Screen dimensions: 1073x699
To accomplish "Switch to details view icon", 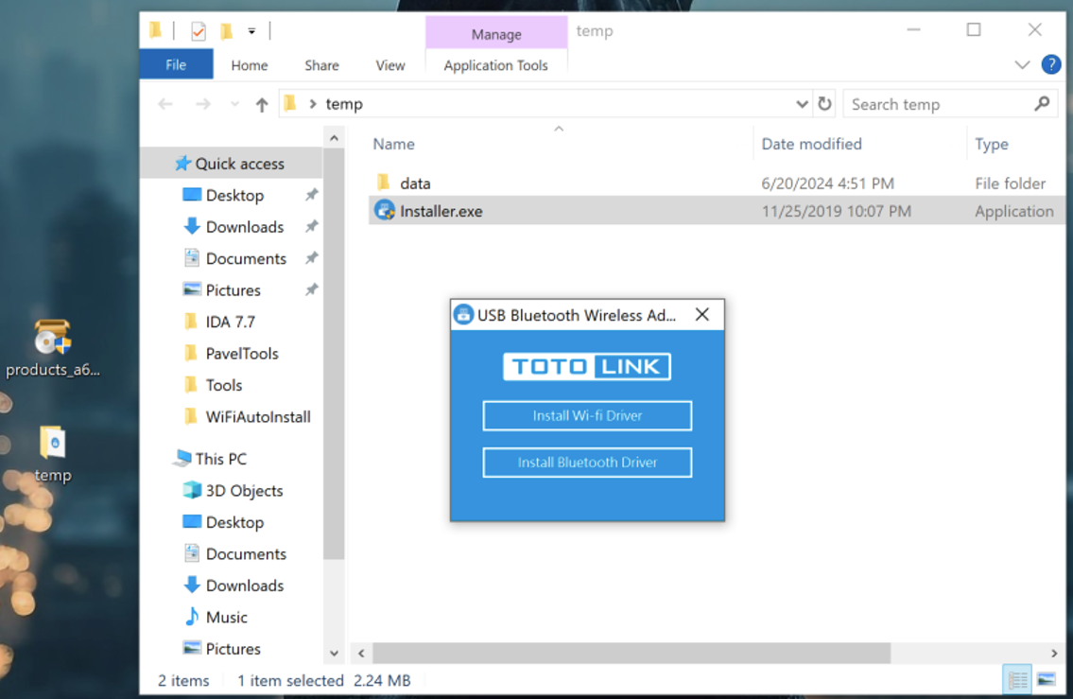I will coord(1017,679).
